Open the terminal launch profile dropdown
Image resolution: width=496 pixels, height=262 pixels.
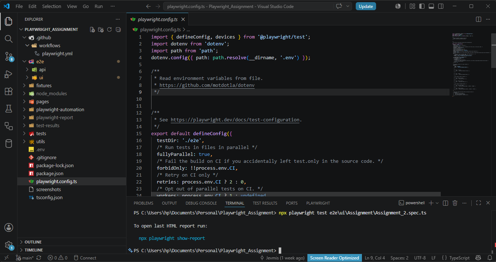437,203
